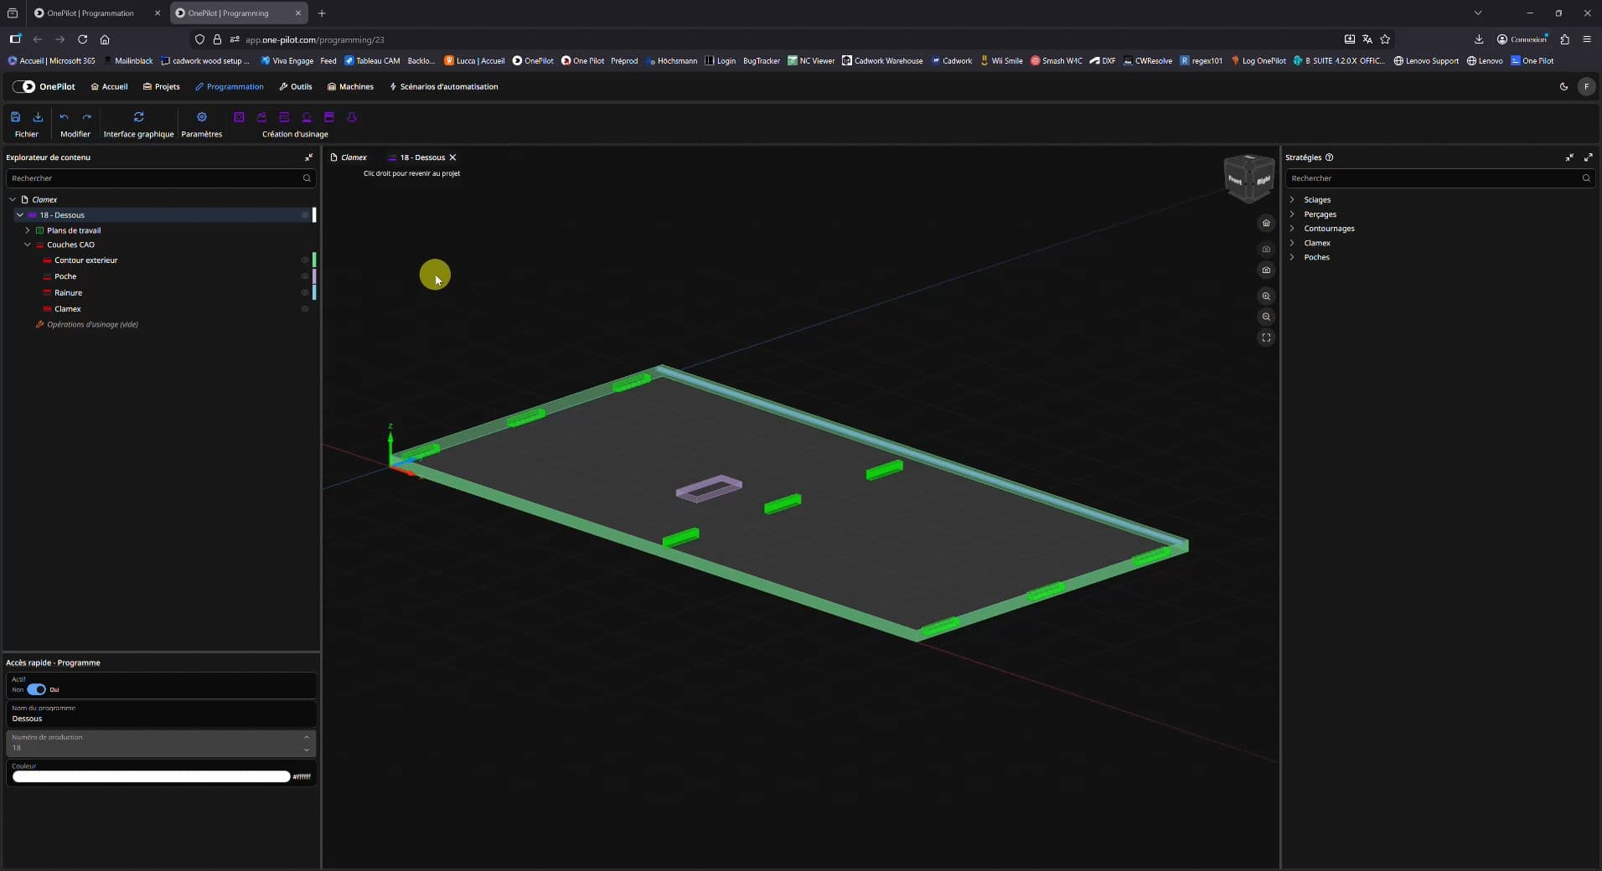Expand the Clamex strategies
This screenshot has height=871, width=1602.
[1292, 243]
